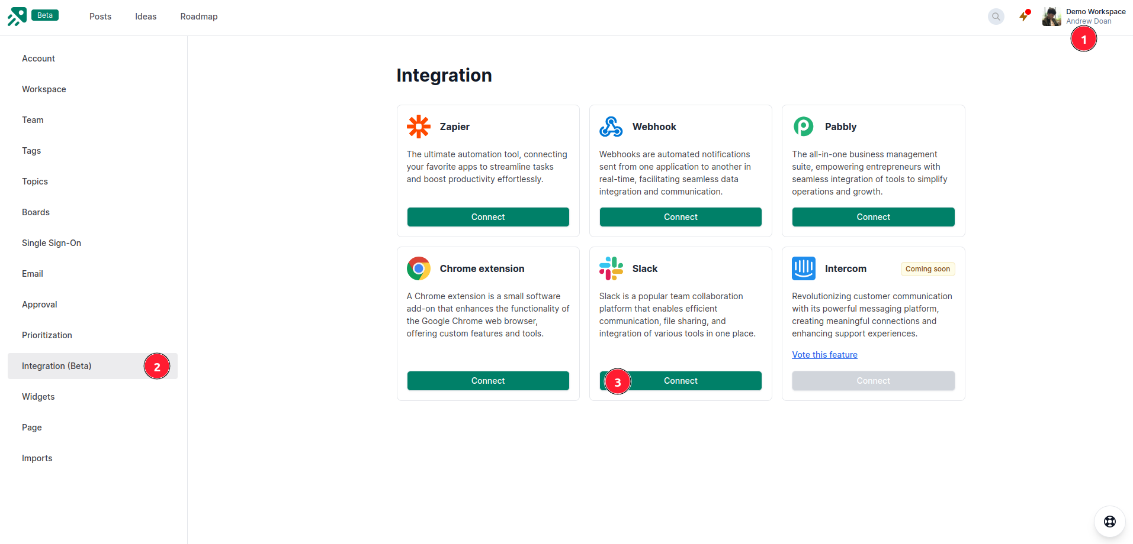This screenshot has height=544, width=1133.
Task: Connect the Slack integration
Action: pos(681,381)
